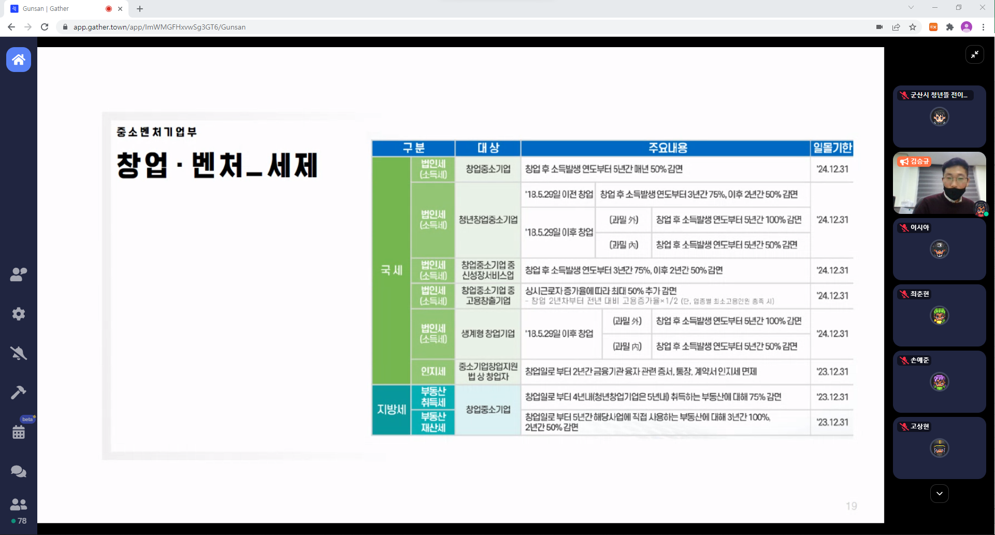Show the participants list with 78 online
Screen dimensions: 995x535
pos(19,510)
